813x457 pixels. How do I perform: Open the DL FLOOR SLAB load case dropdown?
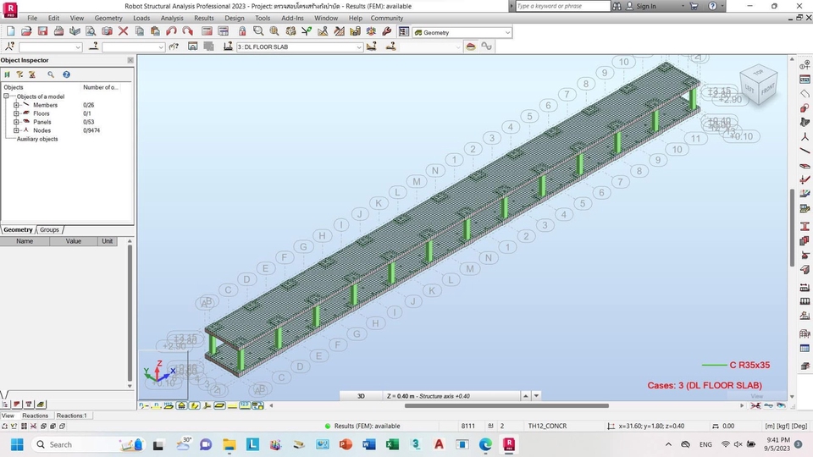[x=359, y=47]
